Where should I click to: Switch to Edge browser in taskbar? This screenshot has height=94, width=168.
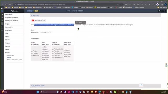[x=100, y=92]
